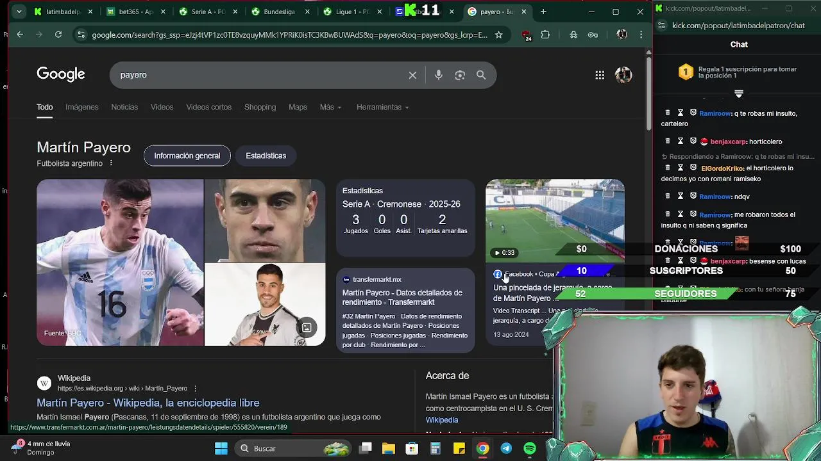
Task: Click the Regala 1 suscripción banner
Action: 739,72
